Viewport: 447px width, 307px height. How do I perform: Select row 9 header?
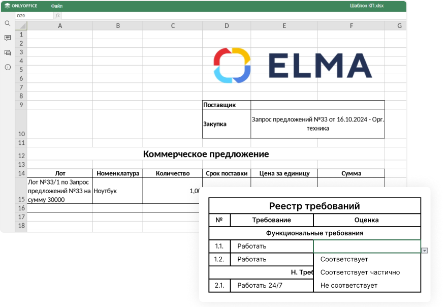(x=21, y=105)
